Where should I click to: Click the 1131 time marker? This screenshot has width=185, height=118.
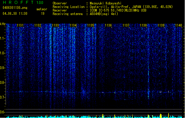tap(20, 25)
